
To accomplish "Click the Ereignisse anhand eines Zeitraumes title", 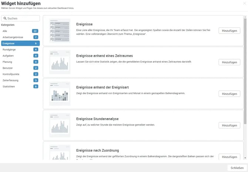I will [x=104, y=56].
